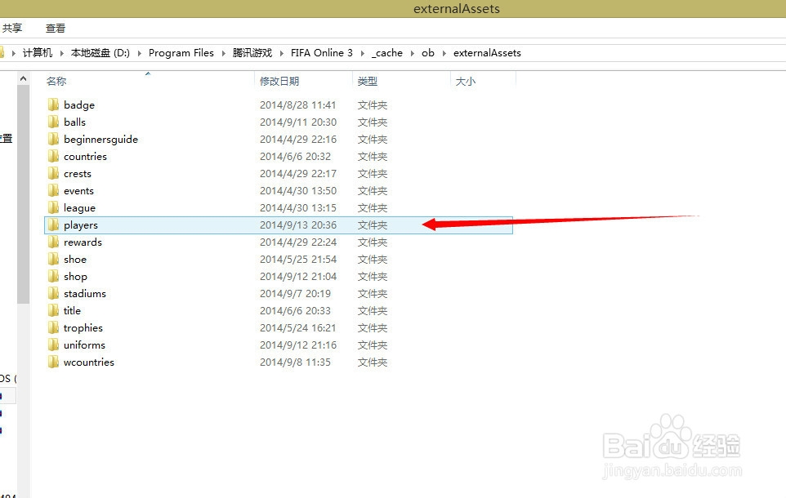Screen dimensions: 786x498
Task: Select the crests folder name
Action: tap(77, 173)
